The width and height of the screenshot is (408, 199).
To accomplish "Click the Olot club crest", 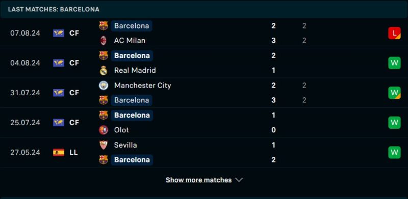I will coord(104,130).
